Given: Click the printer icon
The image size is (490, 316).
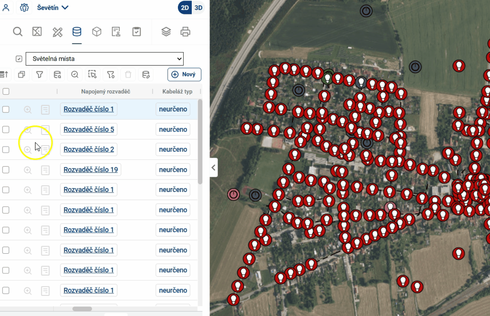Looking at the screenshot, I should point(186,32).
